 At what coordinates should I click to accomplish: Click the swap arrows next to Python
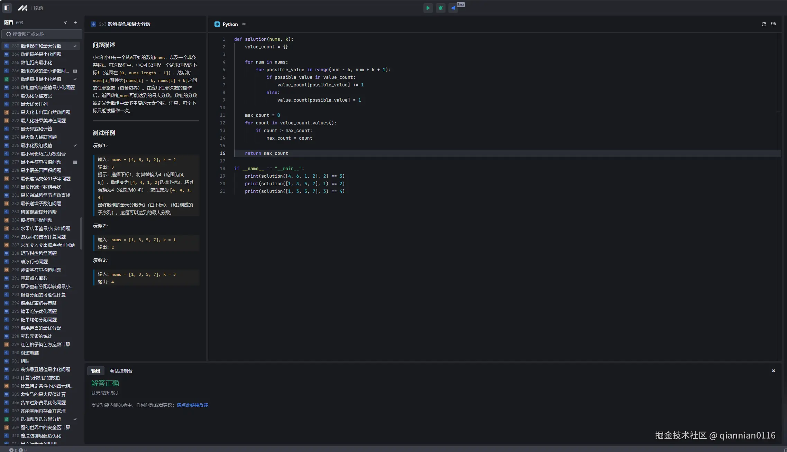(x=244, y=24)
